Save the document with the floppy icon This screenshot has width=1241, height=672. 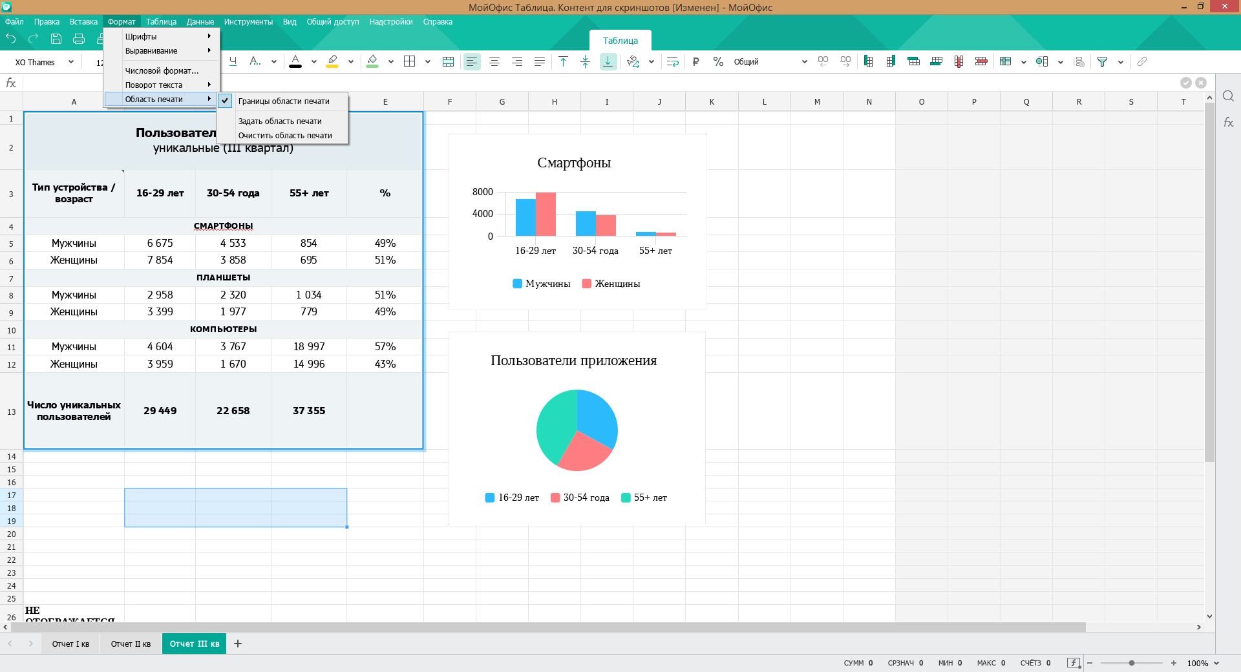(56, 39)
